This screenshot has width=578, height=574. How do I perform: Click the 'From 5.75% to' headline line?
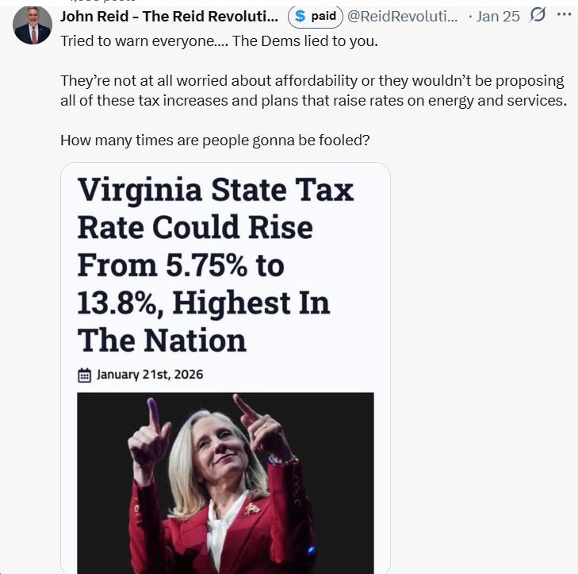180,264
